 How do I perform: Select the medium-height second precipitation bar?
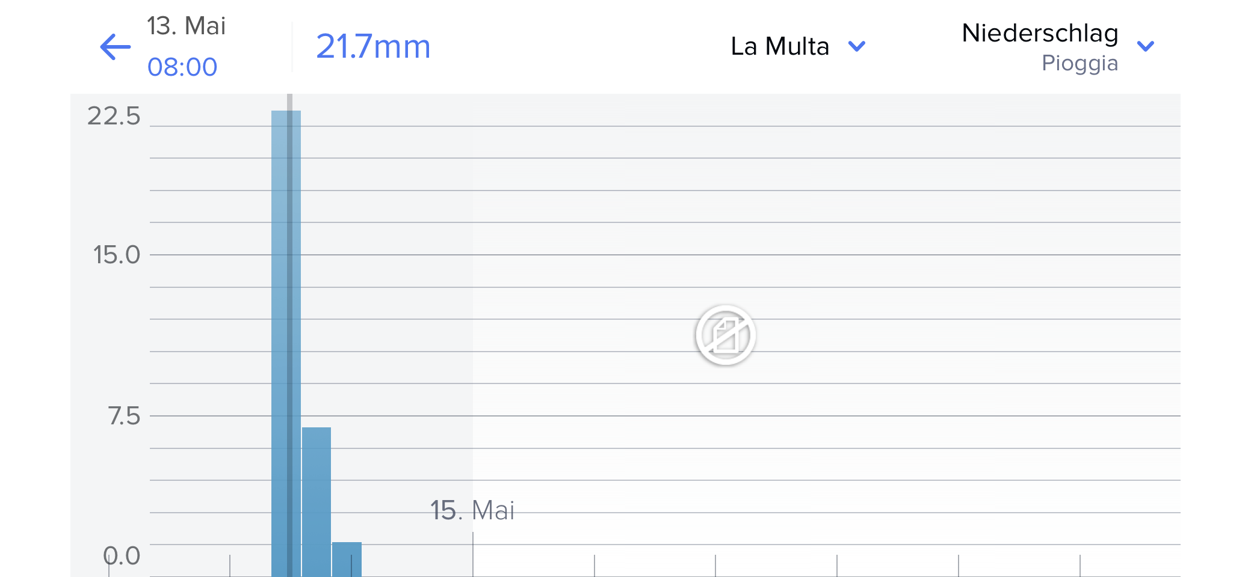(x=317, y=499)
